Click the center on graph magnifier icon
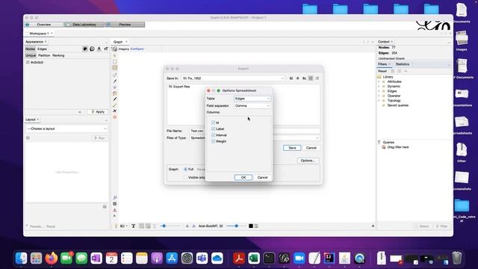This screenshot has width=478, height=269. pos(115,197)
